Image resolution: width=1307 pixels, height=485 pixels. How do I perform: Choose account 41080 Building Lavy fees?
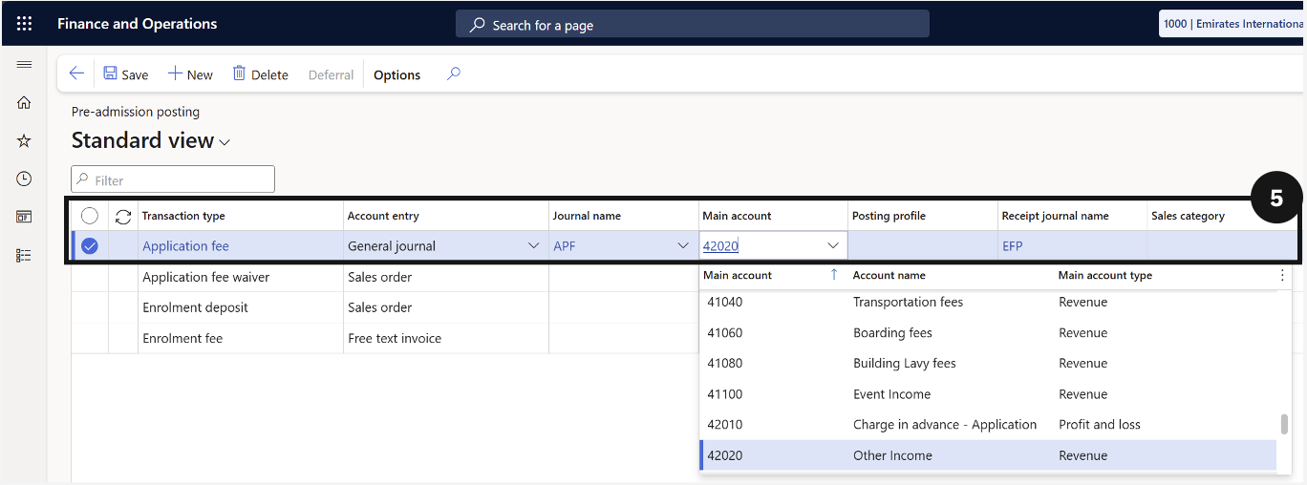988,363
